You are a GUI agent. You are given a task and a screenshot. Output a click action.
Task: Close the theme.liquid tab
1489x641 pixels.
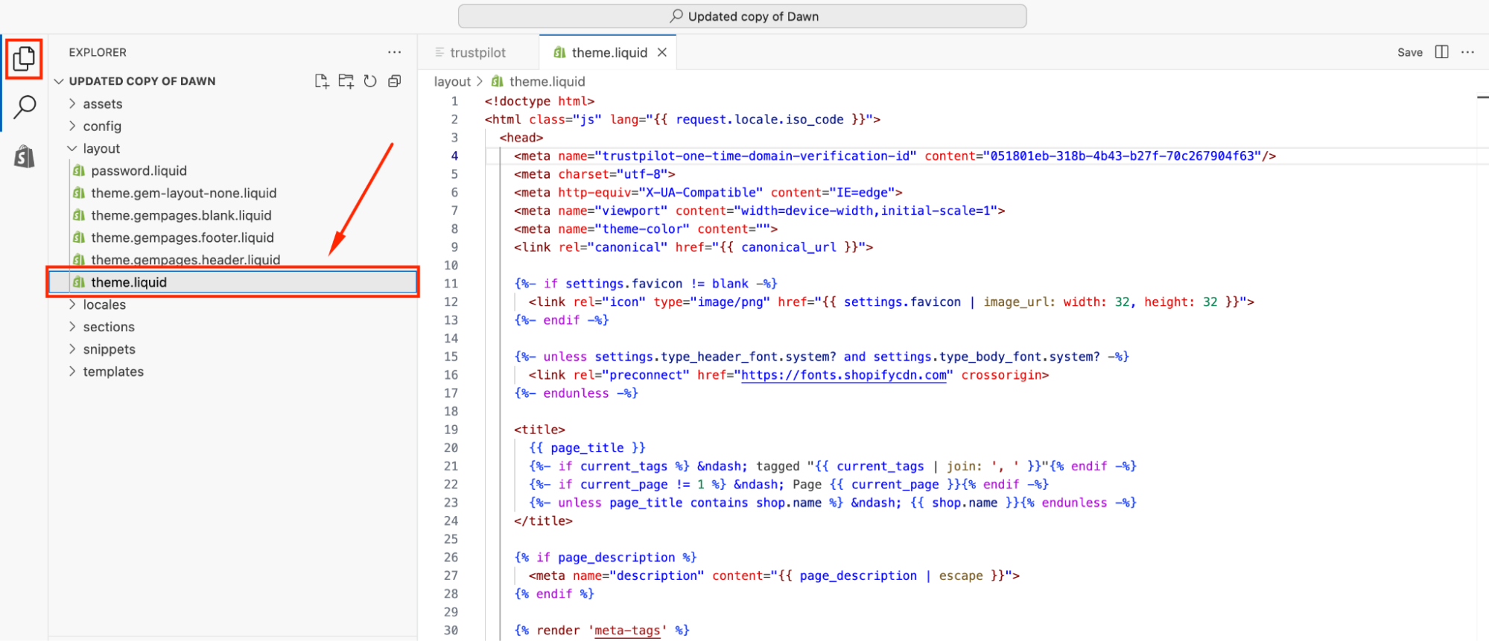click(x=661, y=53)
